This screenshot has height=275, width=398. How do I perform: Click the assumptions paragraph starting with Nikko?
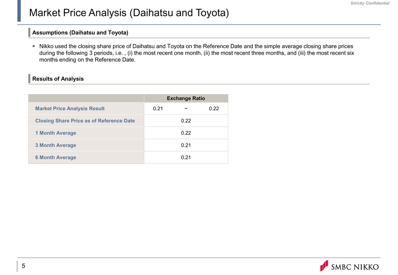point(196,53)
